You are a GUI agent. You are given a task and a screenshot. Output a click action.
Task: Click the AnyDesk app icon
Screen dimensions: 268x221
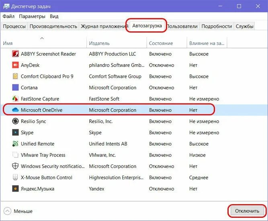15,65
